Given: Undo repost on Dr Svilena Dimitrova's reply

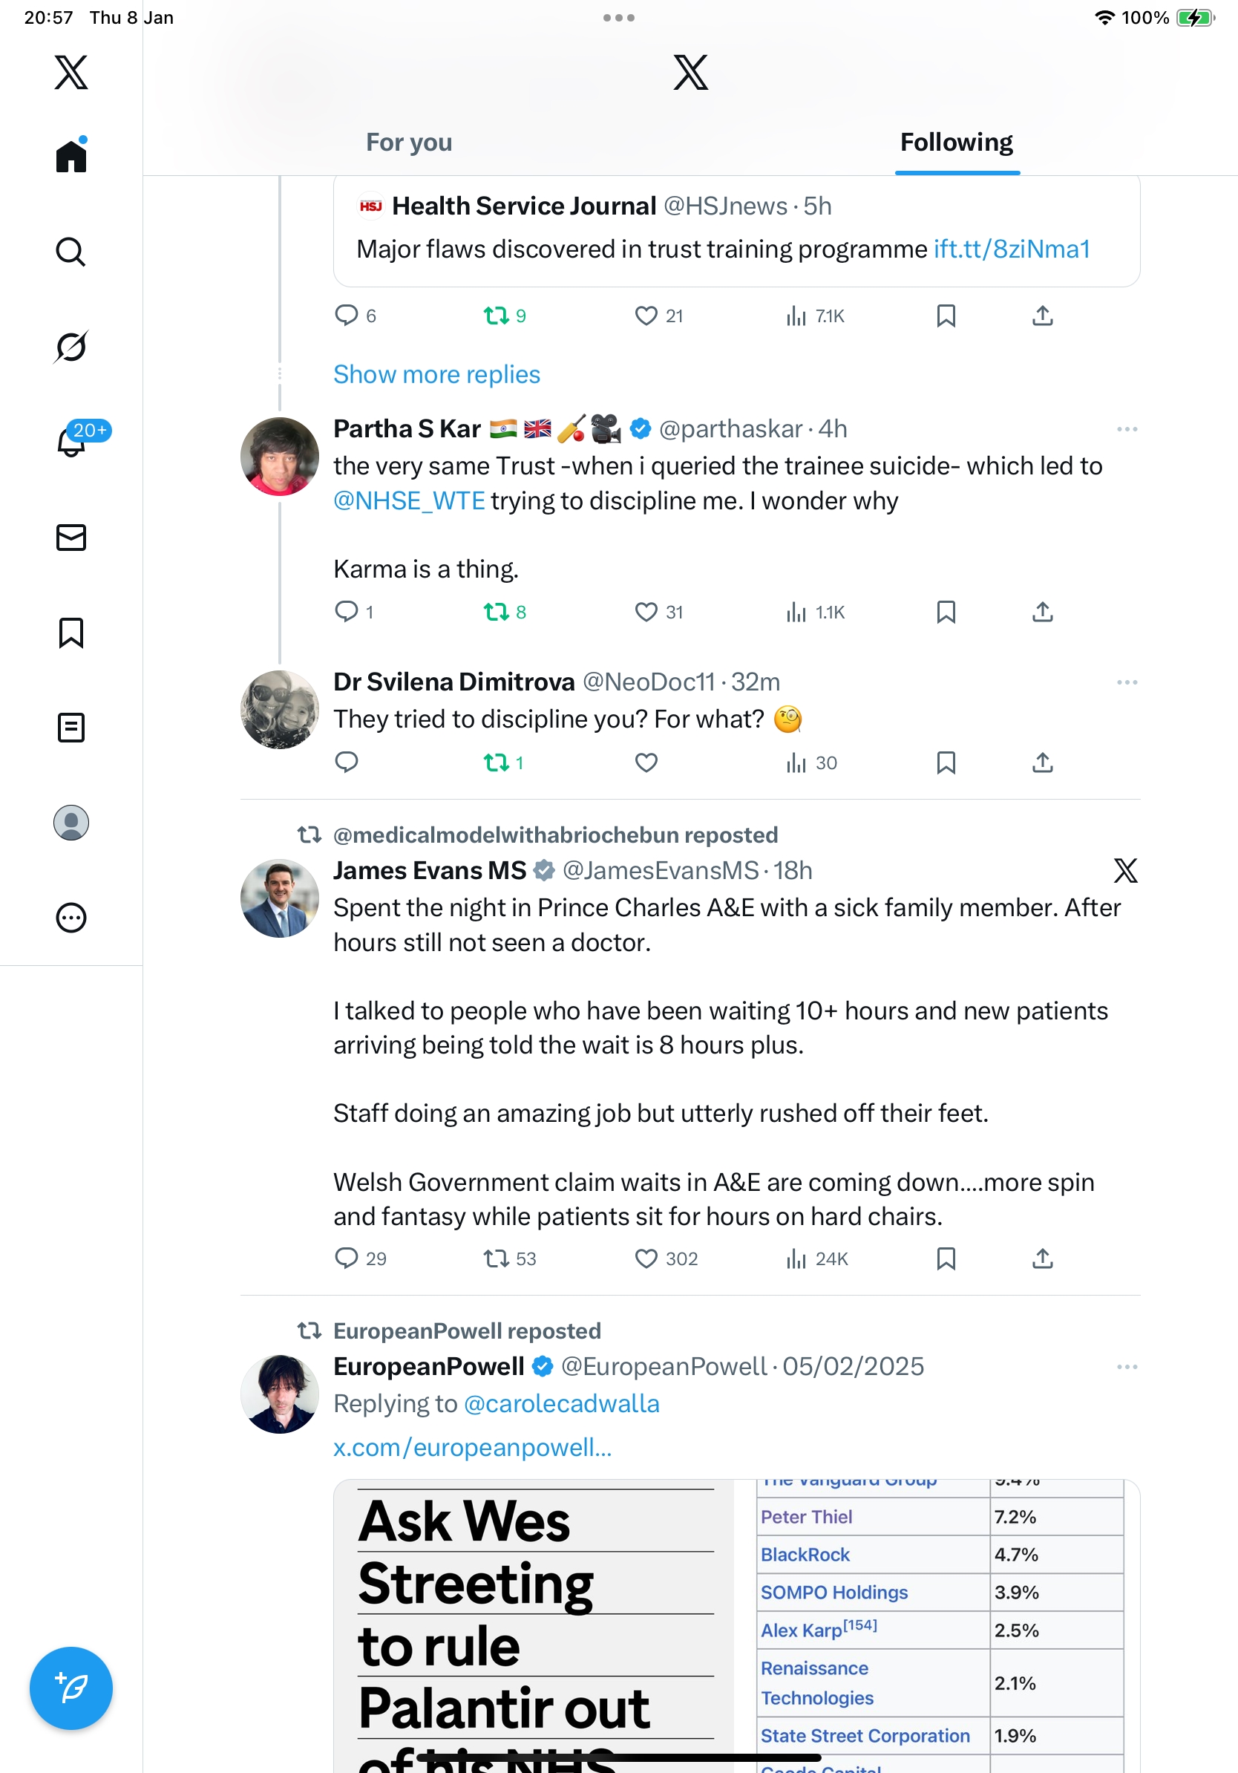Looking at the screenshot, I should pyautogui.click(x=496, y=763).
